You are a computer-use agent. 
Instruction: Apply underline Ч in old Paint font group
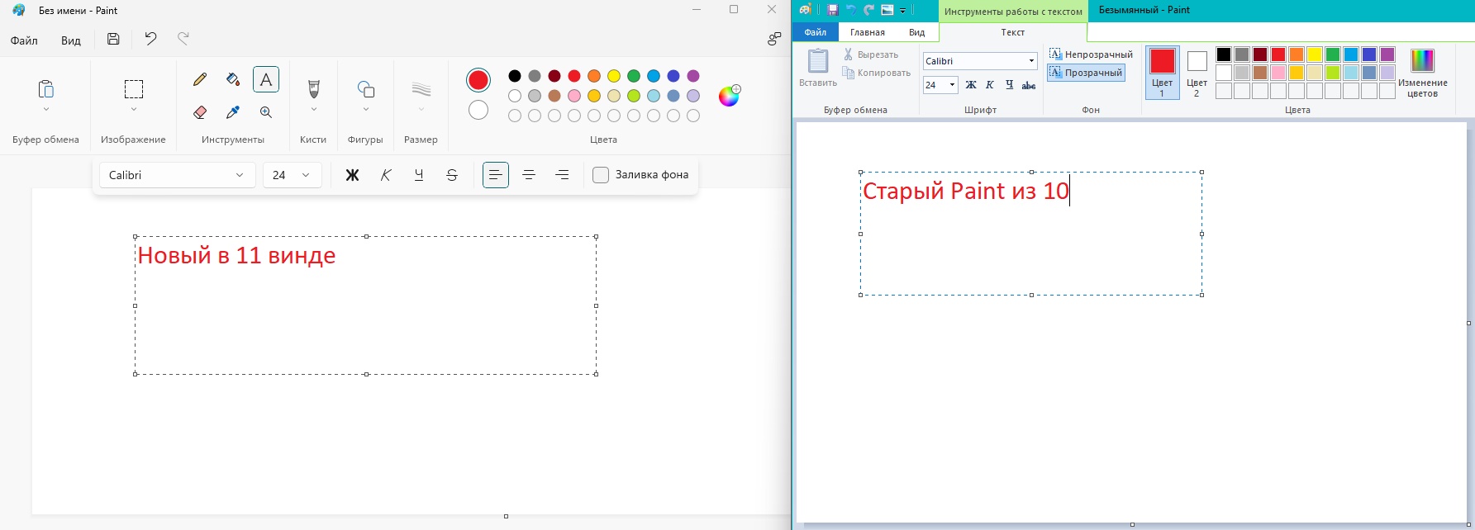tap(1009, 85)
